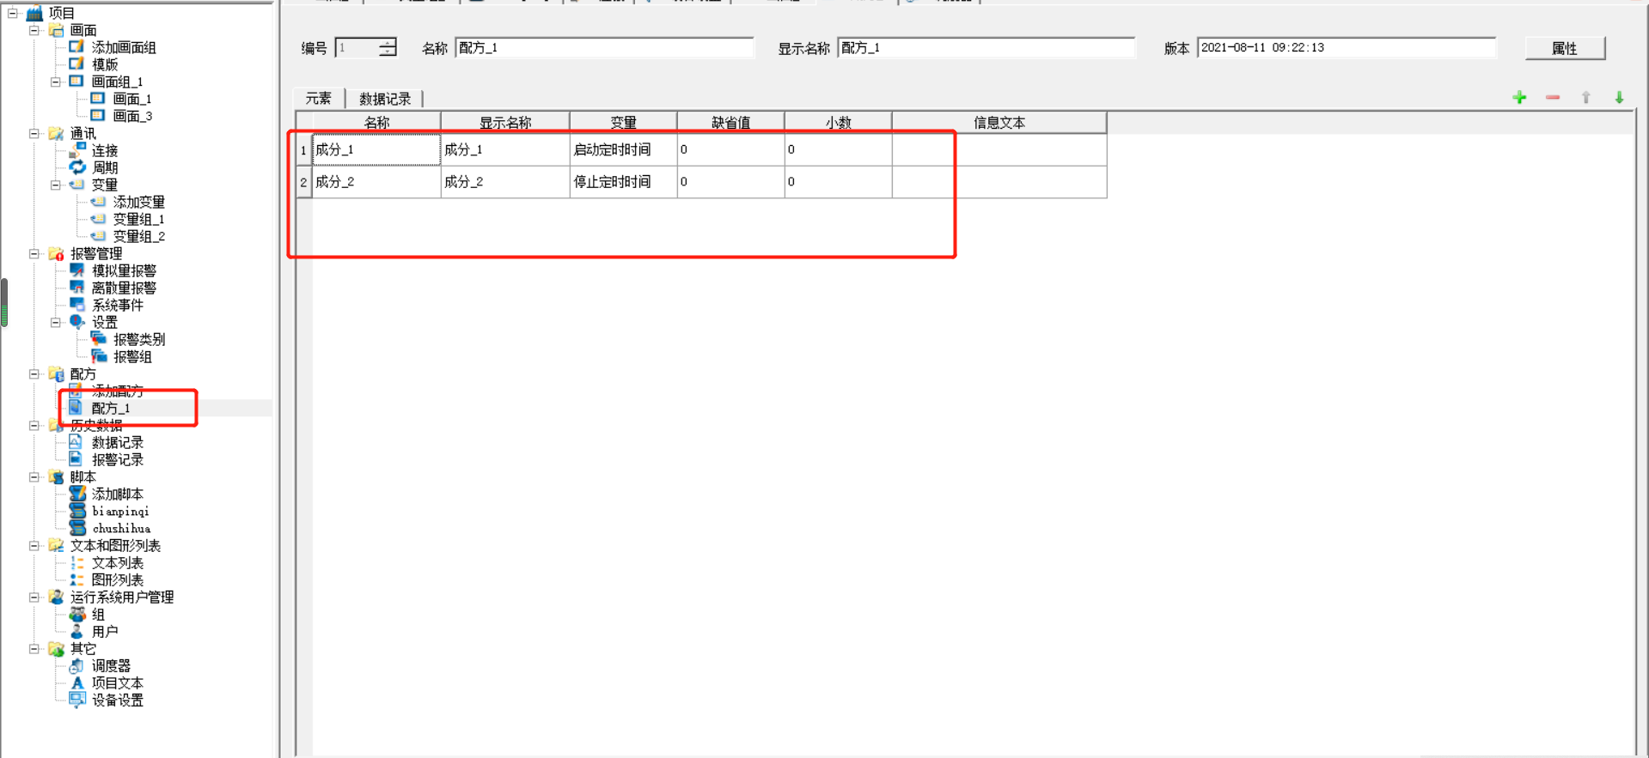Image resolution: width=1649 pixels, height=758 pixels.
Task: Open 数据记录 under 历史数据
Action: (x=118, y=442)
